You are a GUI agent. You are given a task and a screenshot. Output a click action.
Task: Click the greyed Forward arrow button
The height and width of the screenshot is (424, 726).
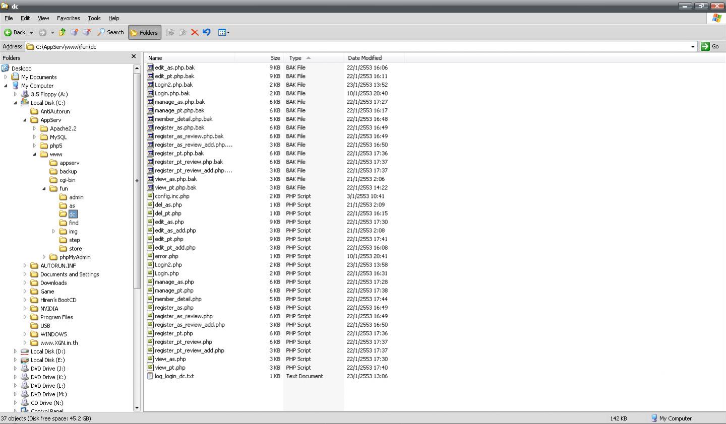click(x=42, y=32)
